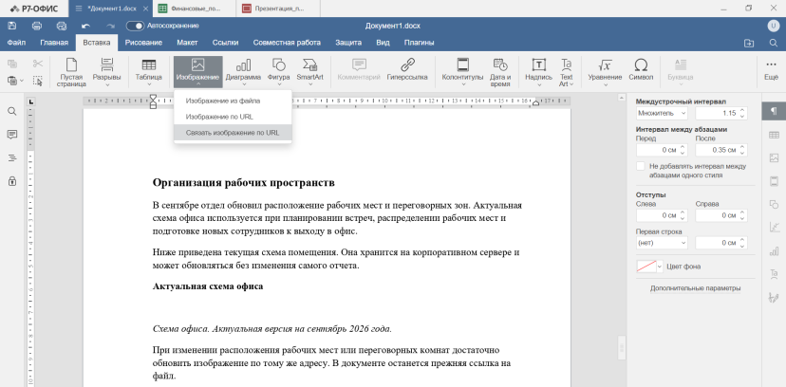Open file location icon in tab bar
Viewport: 786px width, 387px height.
pyautogui.click(x=749, y=43)
